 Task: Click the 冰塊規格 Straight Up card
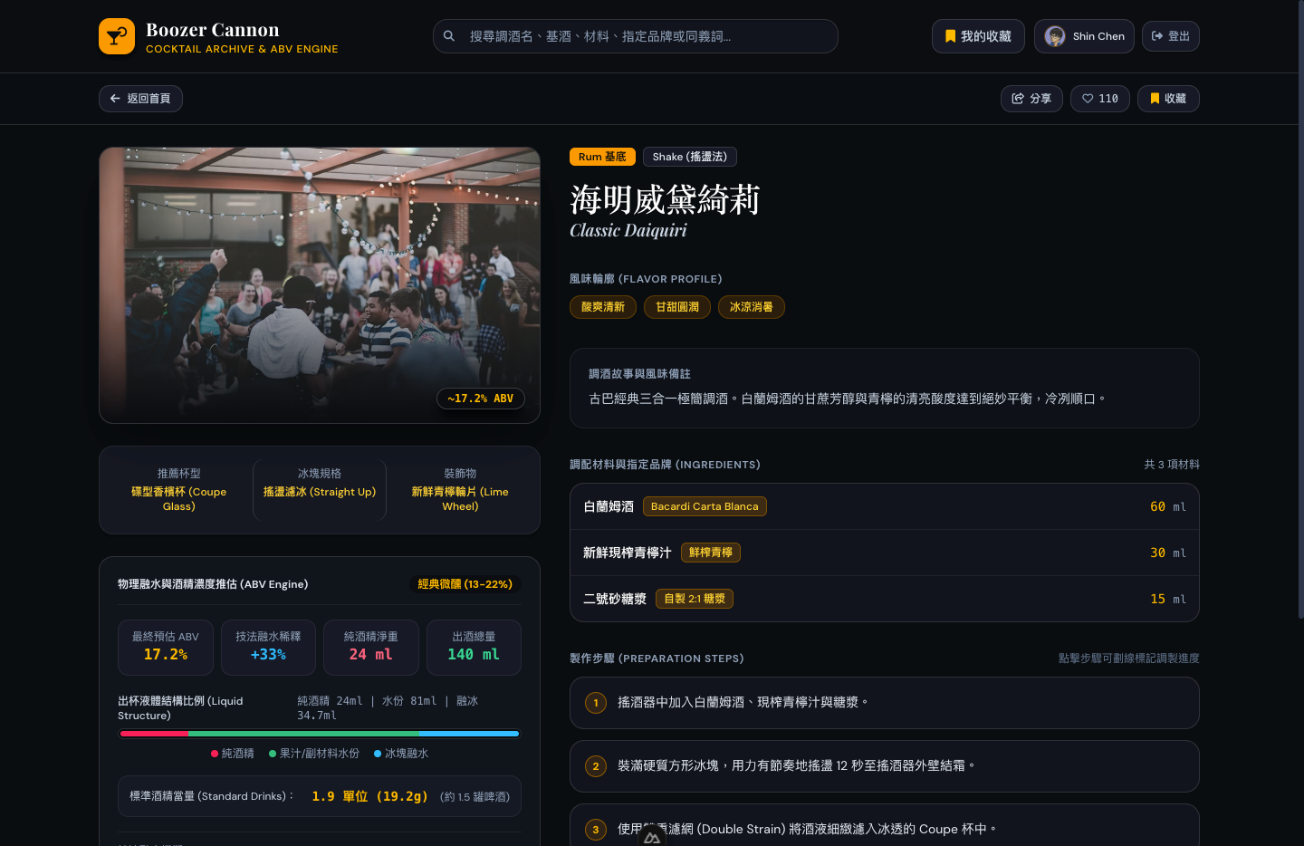(320, 490)
